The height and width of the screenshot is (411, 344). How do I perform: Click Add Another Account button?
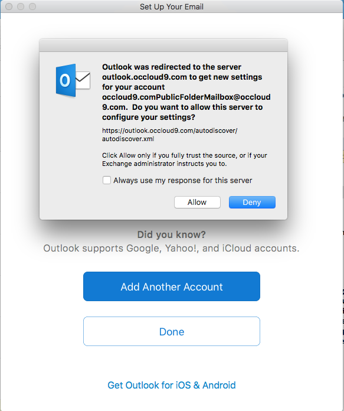[172, 286]
